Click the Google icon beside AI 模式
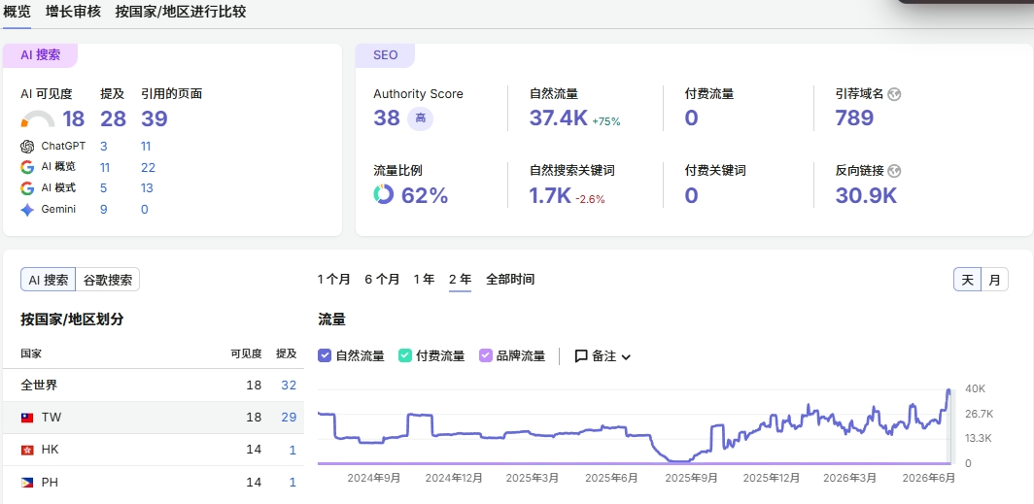Screen dimensions: 1034x504 [x=27, y=188]
